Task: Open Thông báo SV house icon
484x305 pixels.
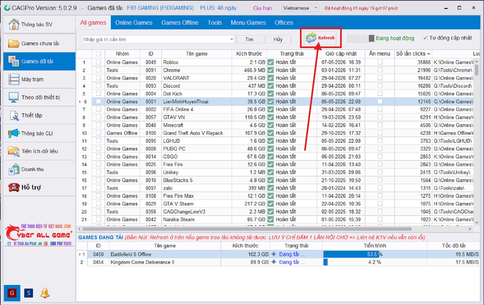Action: coord(14,24)
